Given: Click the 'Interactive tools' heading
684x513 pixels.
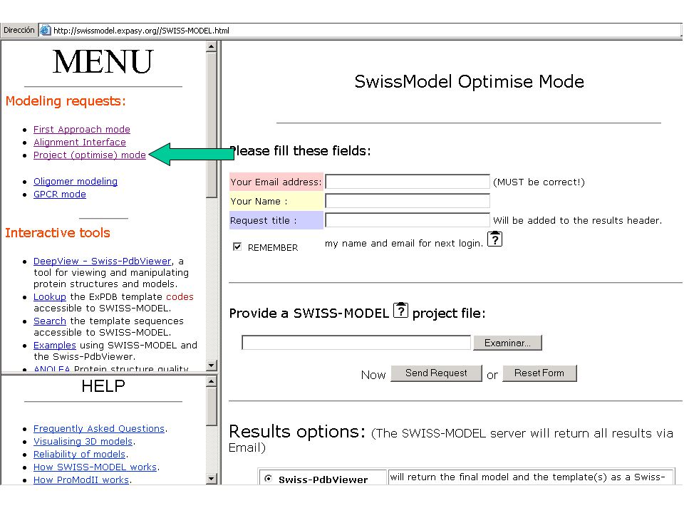Looking at the screenshot, I should [x=58, y=233].
